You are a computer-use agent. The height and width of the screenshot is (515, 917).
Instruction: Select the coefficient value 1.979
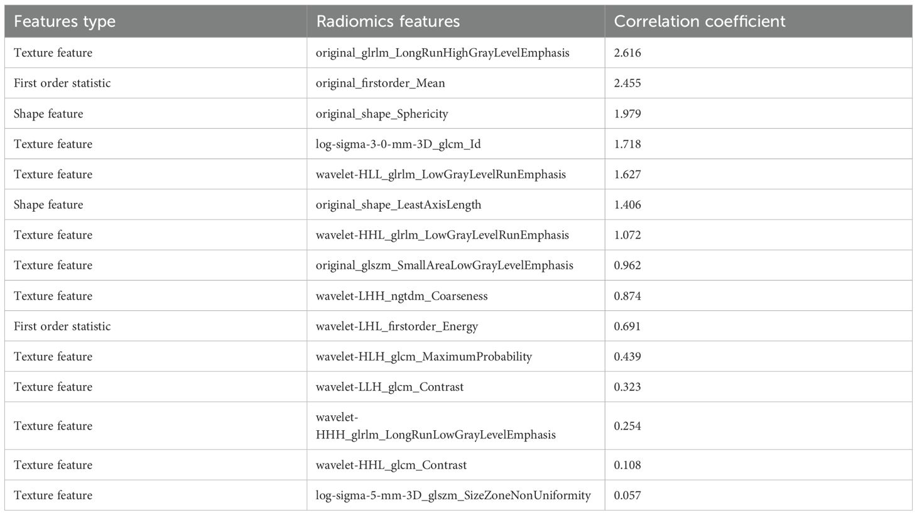pyautogui.click(x=627, y=114)
